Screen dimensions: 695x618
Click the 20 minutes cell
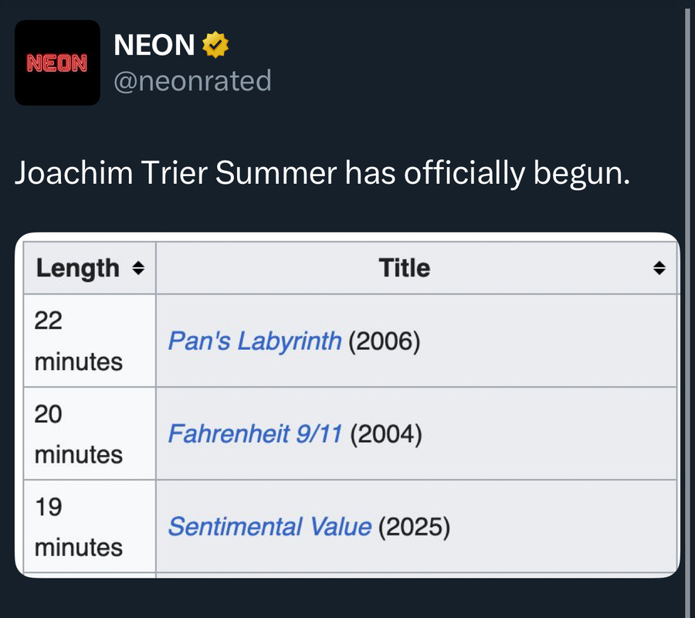coord(78,434)
